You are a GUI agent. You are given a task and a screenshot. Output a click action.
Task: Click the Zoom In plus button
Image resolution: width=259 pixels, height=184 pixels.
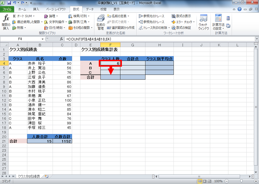click(256, 181)
